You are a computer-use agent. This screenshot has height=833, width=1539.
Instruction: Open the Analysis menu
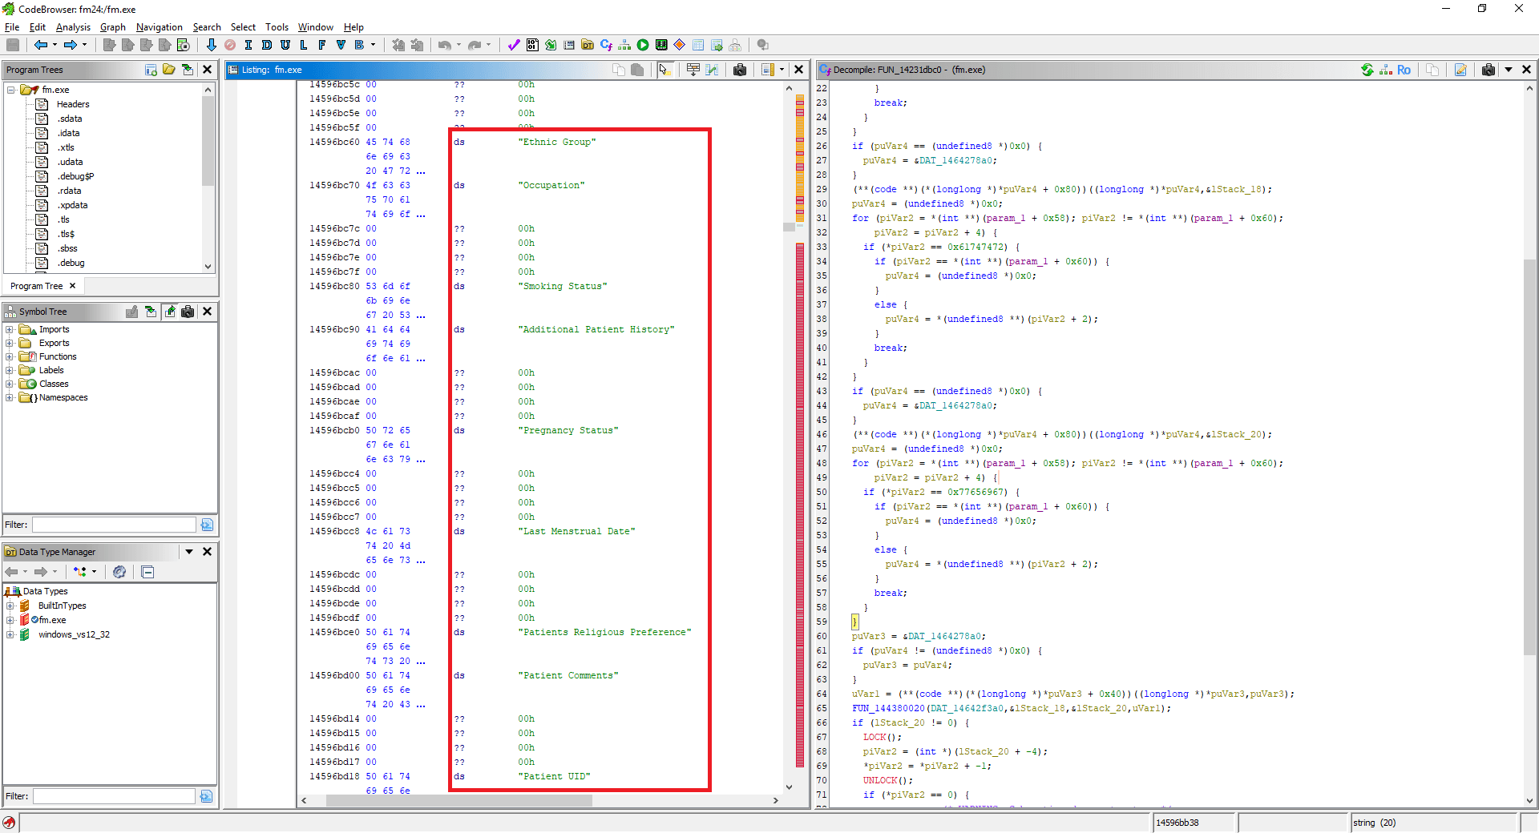(73, 26)
